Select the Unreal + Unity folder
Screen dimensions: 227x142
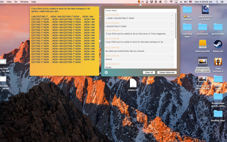[x=218, y=79]
